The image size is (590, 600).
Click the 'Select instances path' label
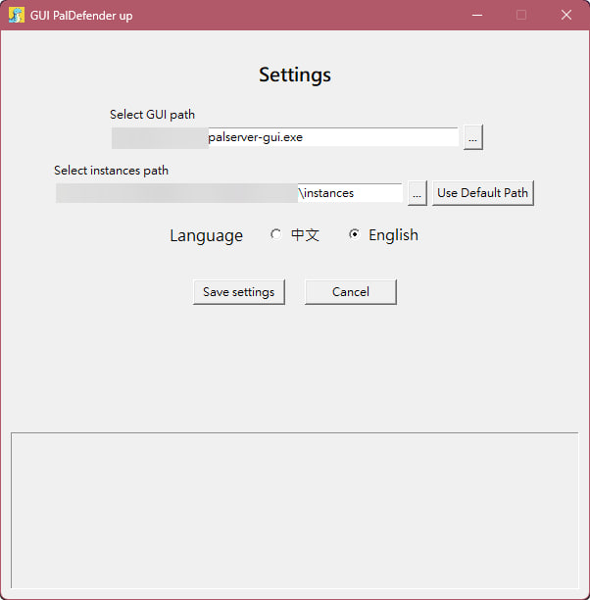pyautogui.click(x=112, y=171)
